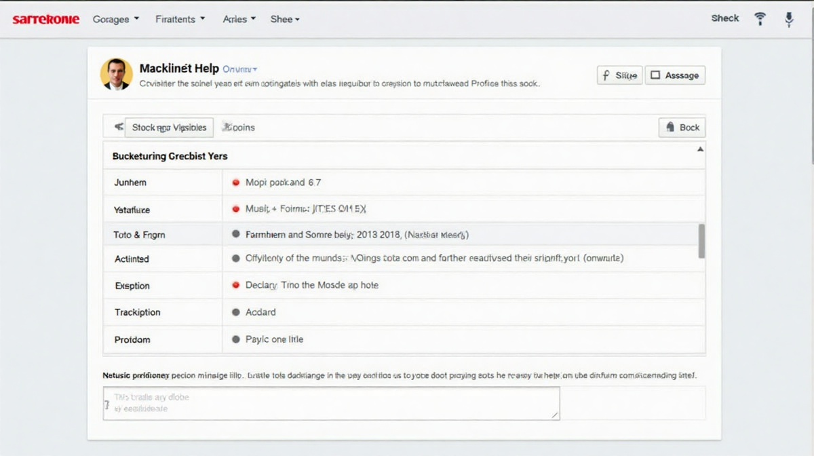Select the red radio dot beside Mopi pookand
814x456 pixels.
[x=236, y=183]
